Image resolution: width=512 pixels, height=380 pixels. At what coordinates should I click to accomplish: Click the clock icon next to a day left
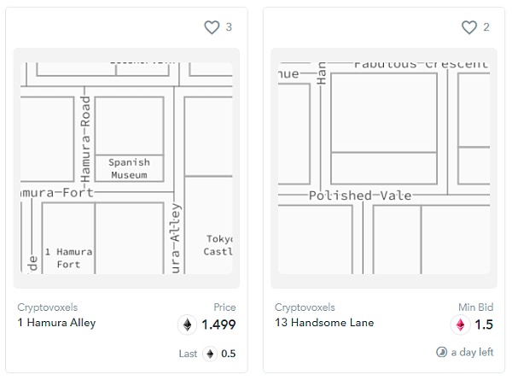[x=441, y=352]
